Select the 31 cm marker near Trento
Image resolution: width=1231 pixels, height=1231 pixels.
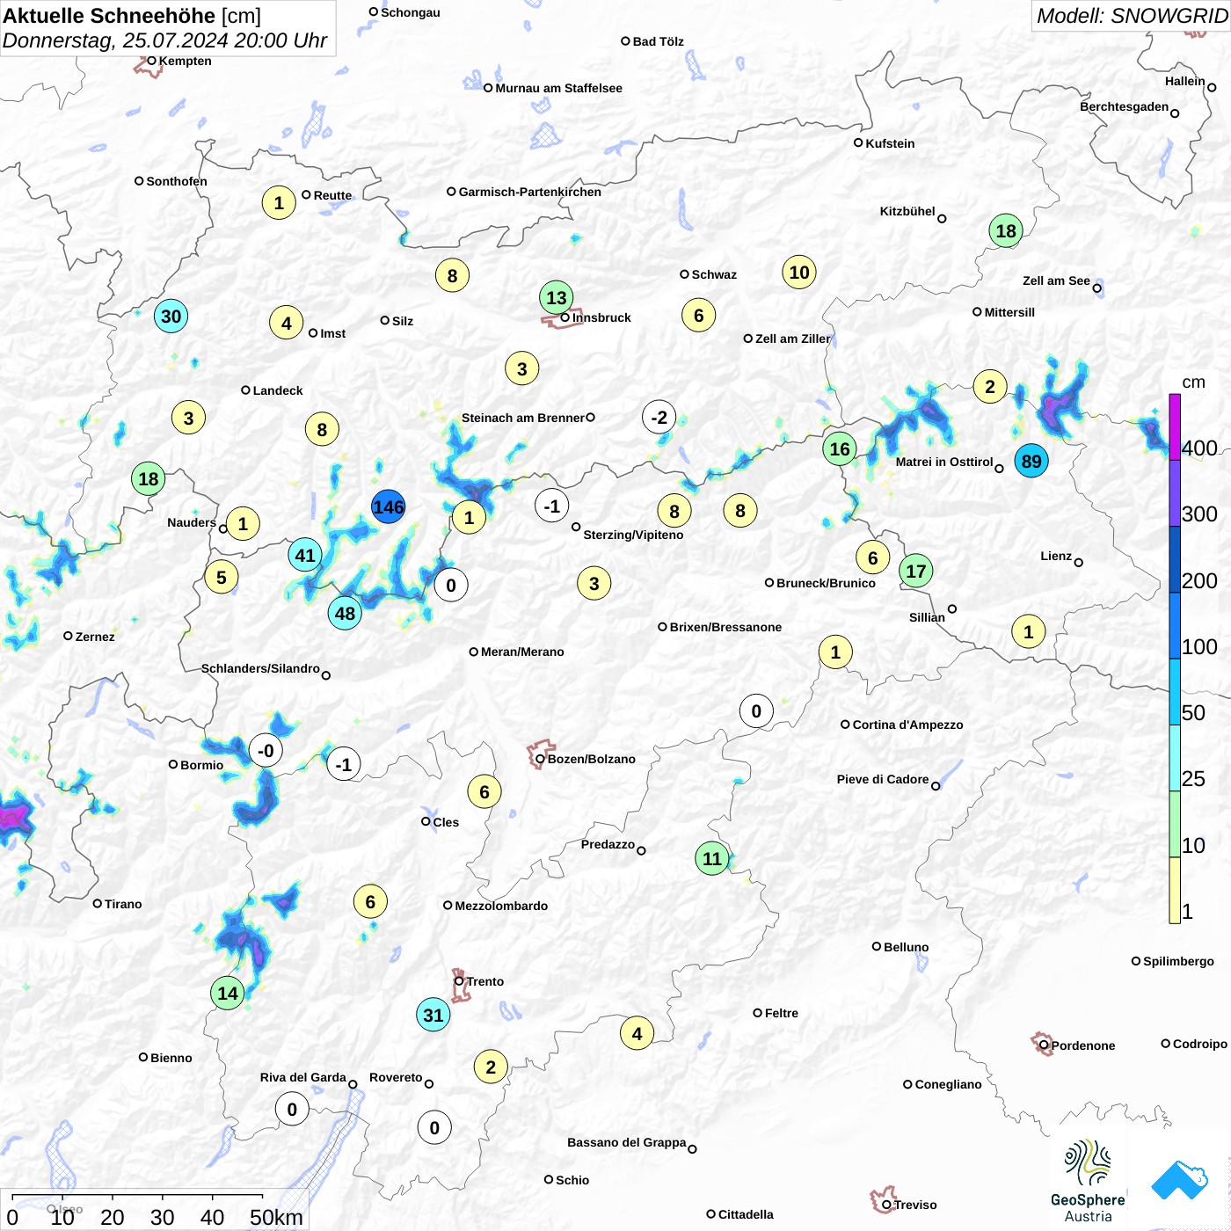coord(433,1016)
